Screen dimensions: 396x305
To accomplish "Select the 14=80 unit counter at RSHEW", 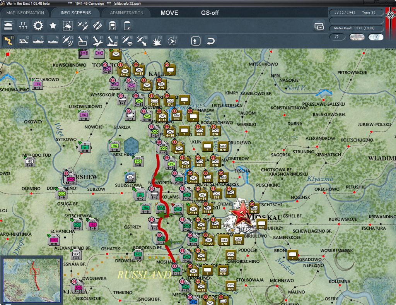I will tap(70, 179).
